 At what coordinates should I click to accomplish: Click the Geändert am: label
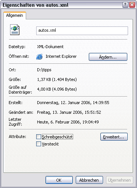[x=21, y=112]
